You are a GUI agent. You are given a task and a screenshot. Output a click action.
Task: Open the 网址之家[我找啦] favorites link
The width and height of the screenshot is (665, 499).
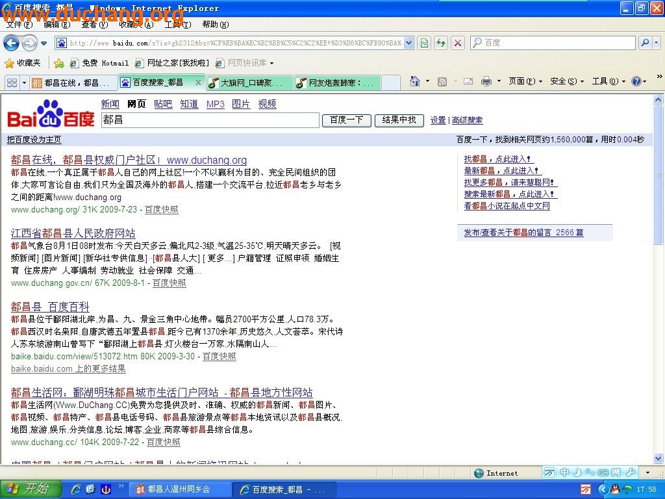pos(172,63)
